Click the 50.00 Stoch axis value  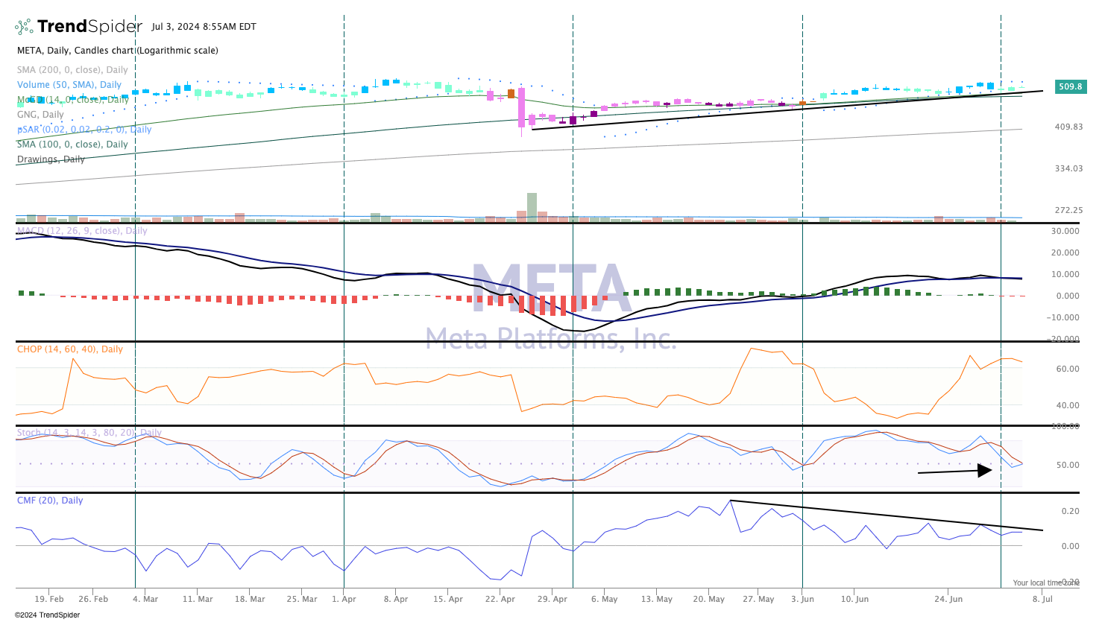[x=1068, y=465]
